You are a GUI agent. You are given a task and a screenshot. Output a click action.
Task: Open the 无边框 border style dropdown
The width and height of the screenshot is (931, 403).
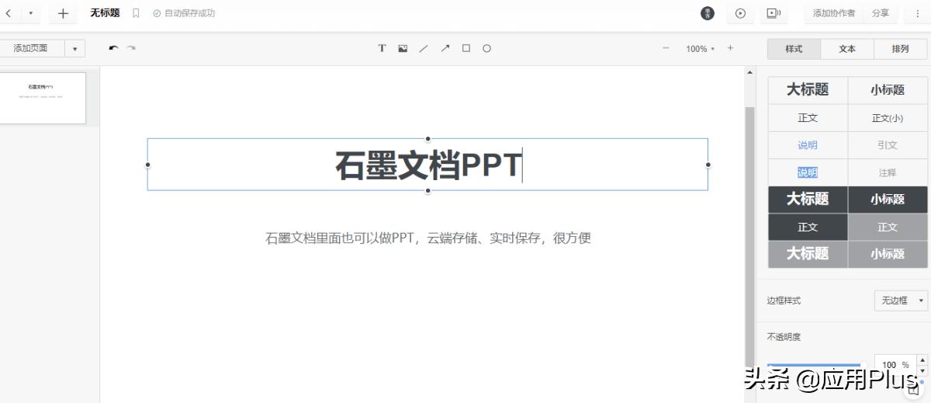pos(901,300)
